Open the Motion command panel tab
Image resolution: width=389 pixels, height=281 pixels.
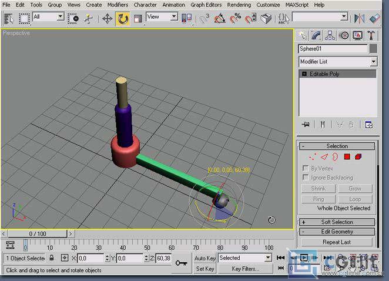[x=344, y=35]
